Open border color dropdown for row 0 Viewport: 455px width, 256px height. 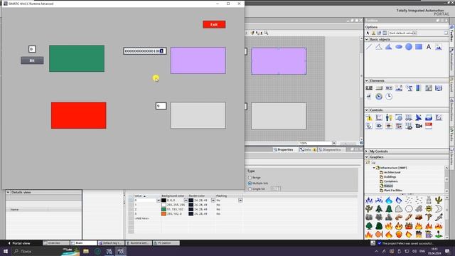click(x=213, y=201)
